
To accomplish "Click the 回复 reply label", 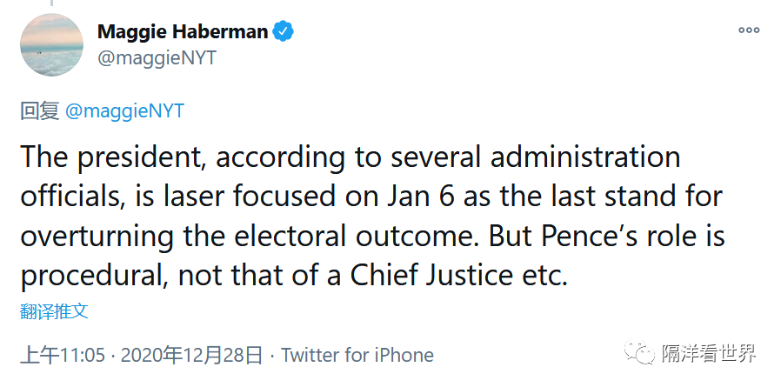I will pyautogui.click(x=40, y=110).
